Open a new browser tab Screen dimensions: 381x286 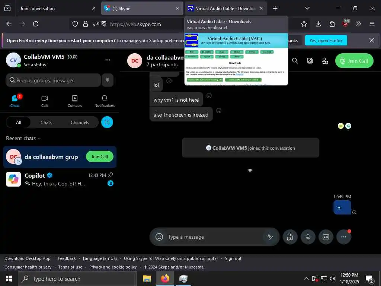[275, 8]
